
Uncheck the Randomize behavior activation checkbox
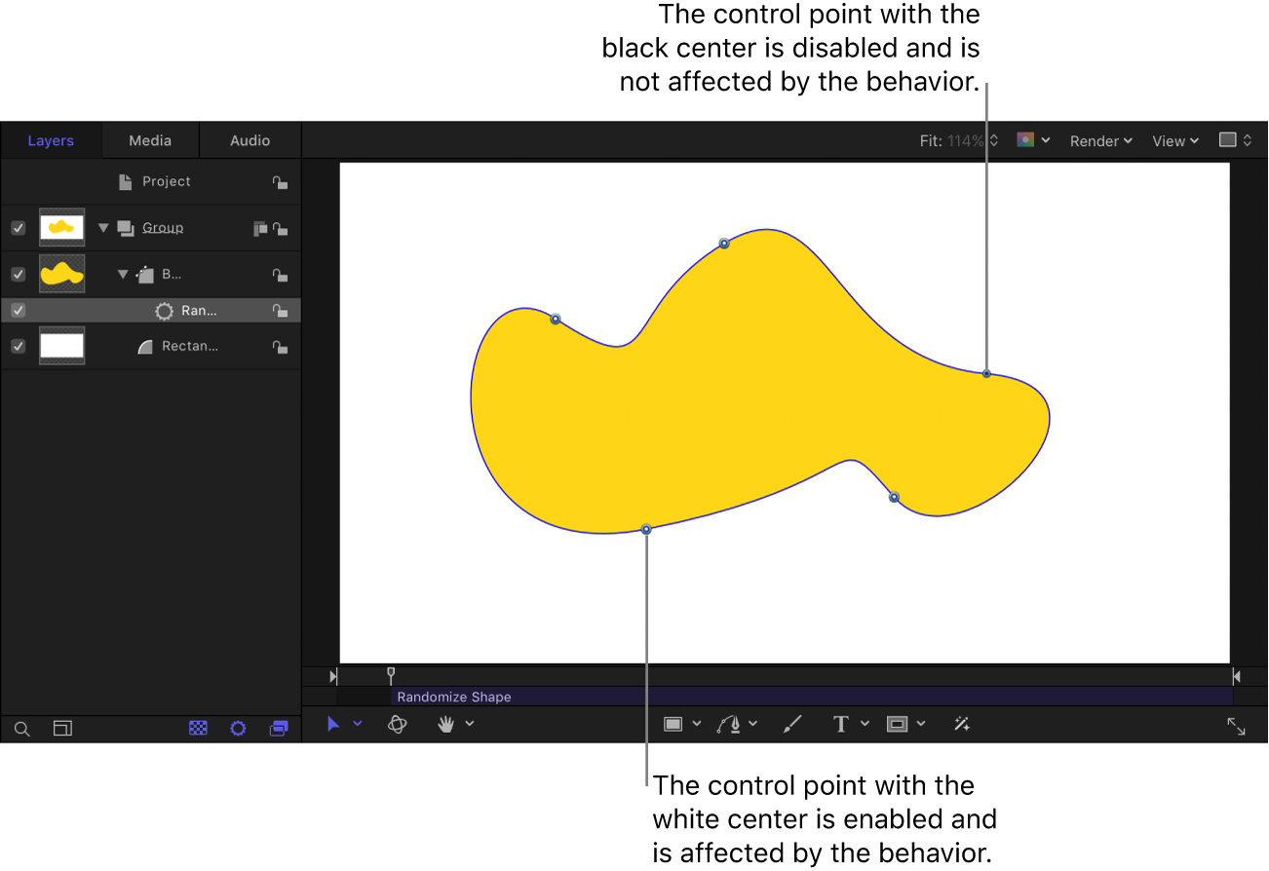coord(18,310)
